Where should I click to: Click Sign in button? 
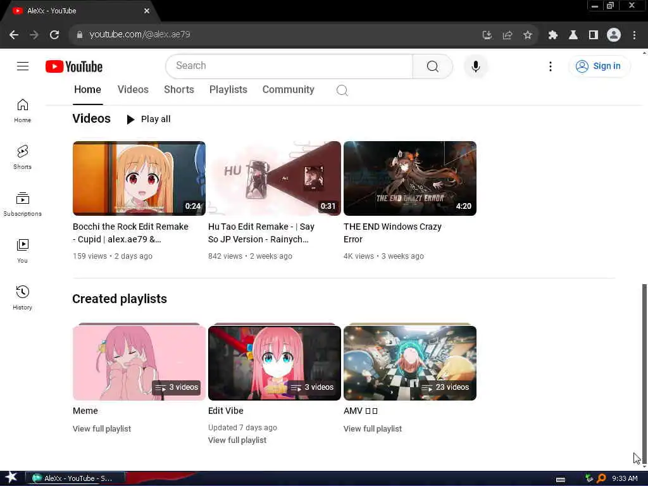coord(599,66)
